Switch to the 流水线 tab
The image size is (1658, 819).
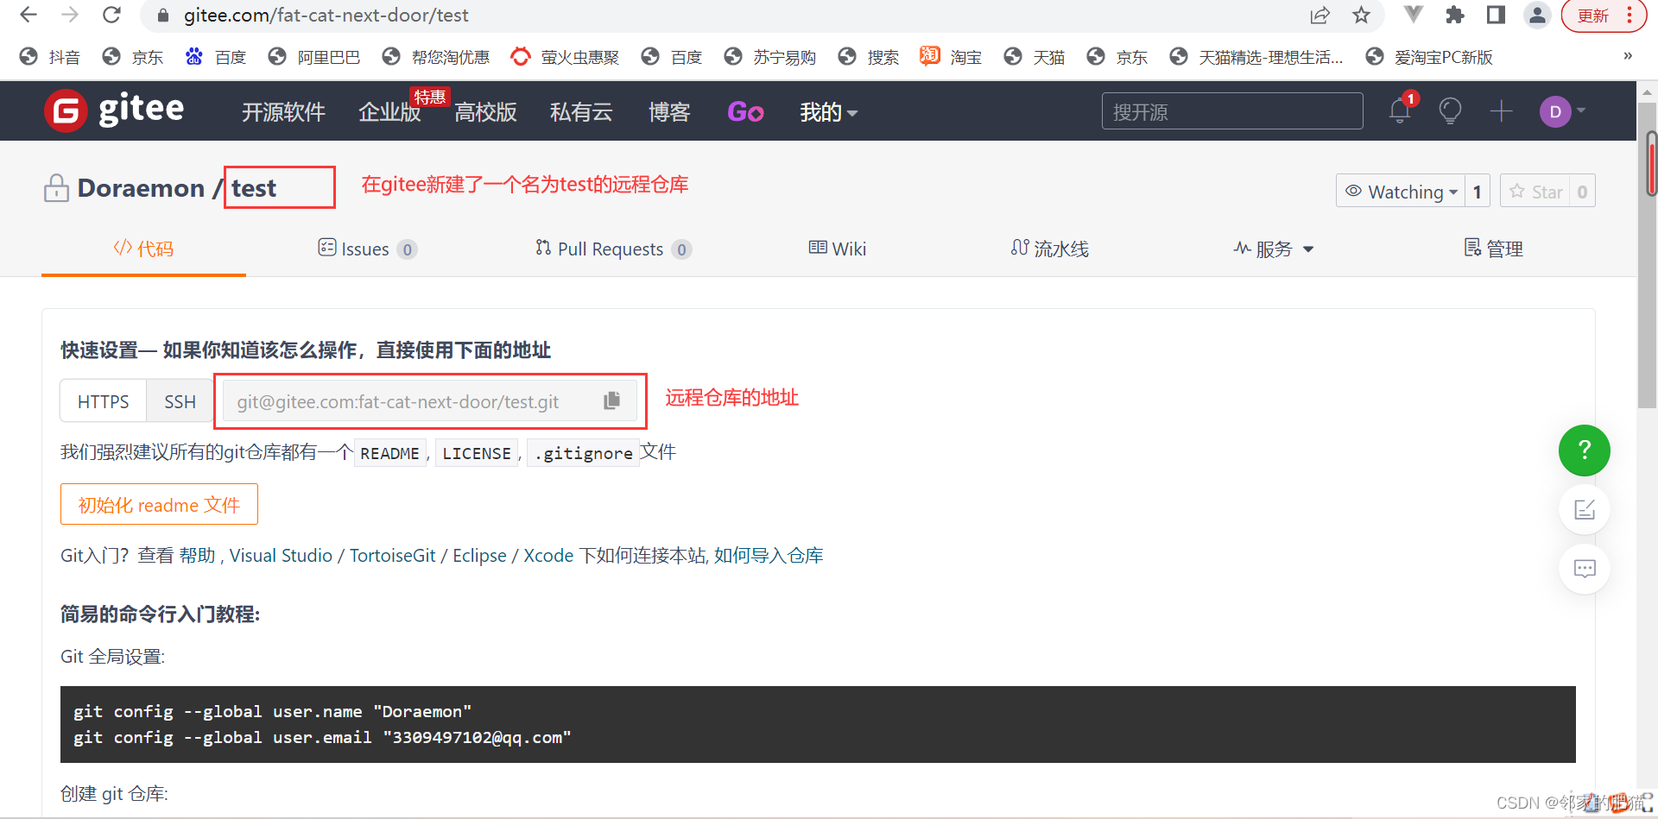1049,249
